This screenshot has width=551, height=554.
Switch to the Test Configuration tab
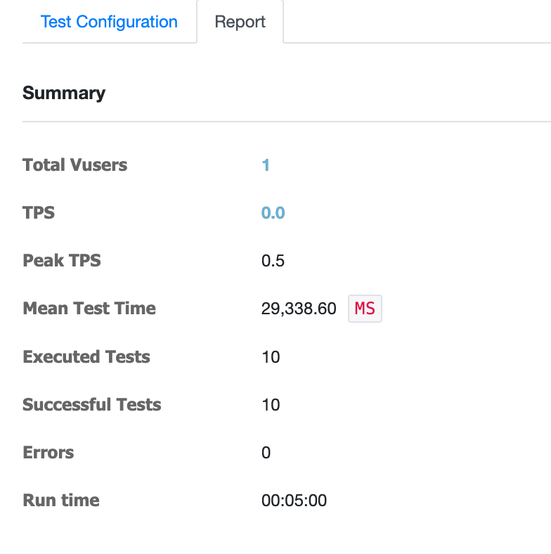click(x=109, y=22)
